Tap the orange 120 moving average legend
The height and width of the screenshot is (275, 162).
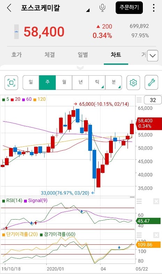[x=39, y=99]
